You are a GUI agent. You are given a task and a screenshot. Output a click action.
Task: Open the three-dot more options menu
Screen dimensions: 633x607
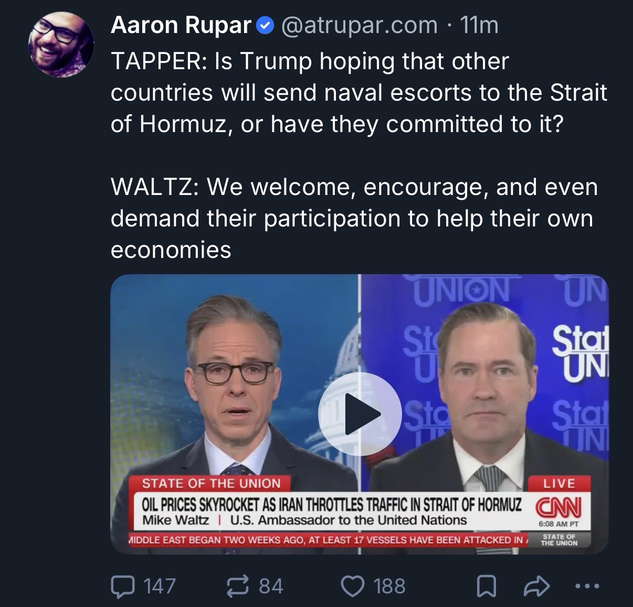click(587, 586)
